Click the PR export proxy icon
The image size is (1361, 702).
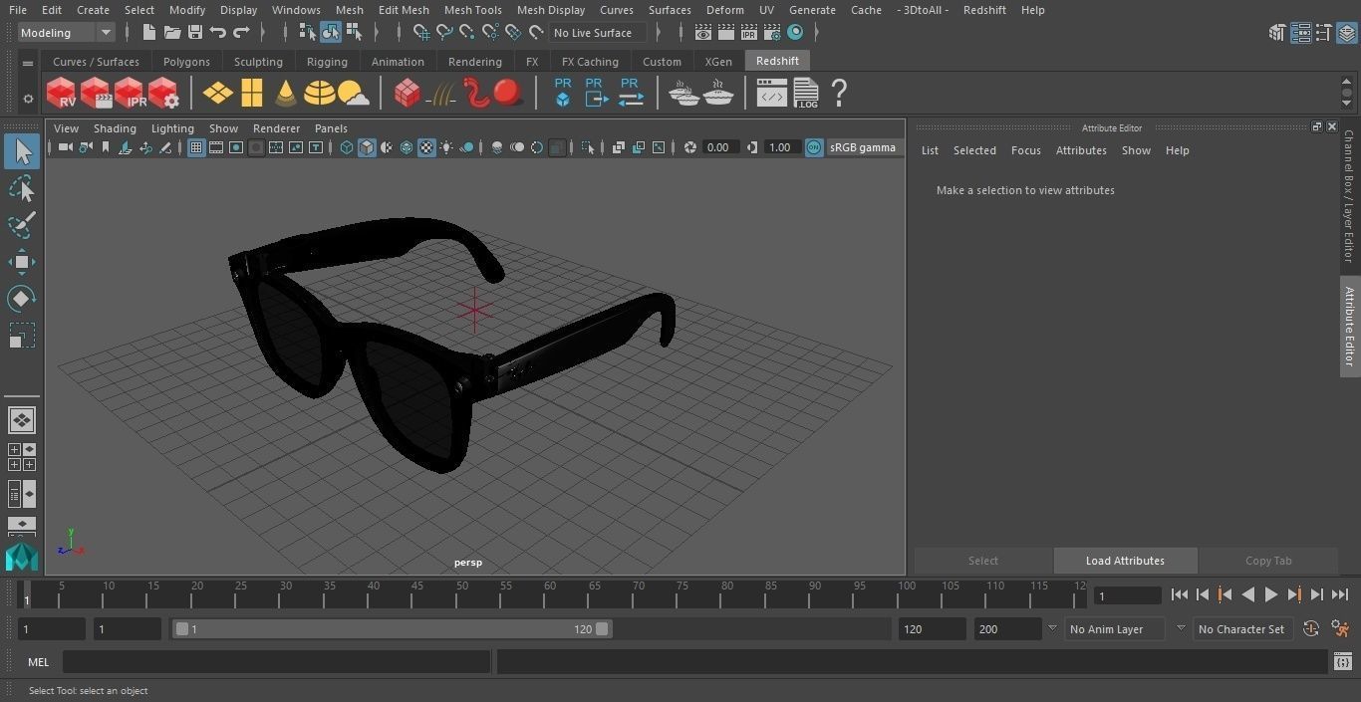595,92
